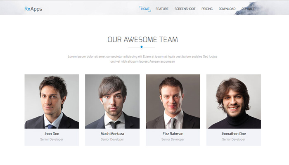The height and width of the screenshot is (165, 289).
Task: Click Senior Developer under Jhonathon Doe
Action: (x=234, y=139)
